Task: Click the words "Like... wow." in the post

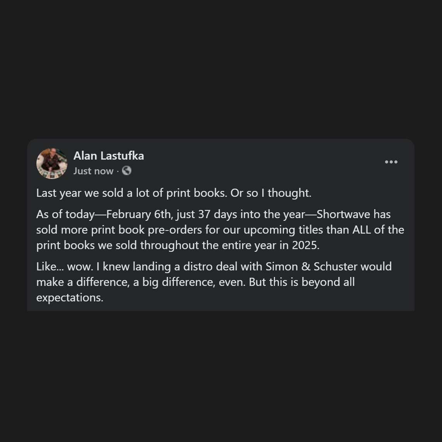Action: 64,267
